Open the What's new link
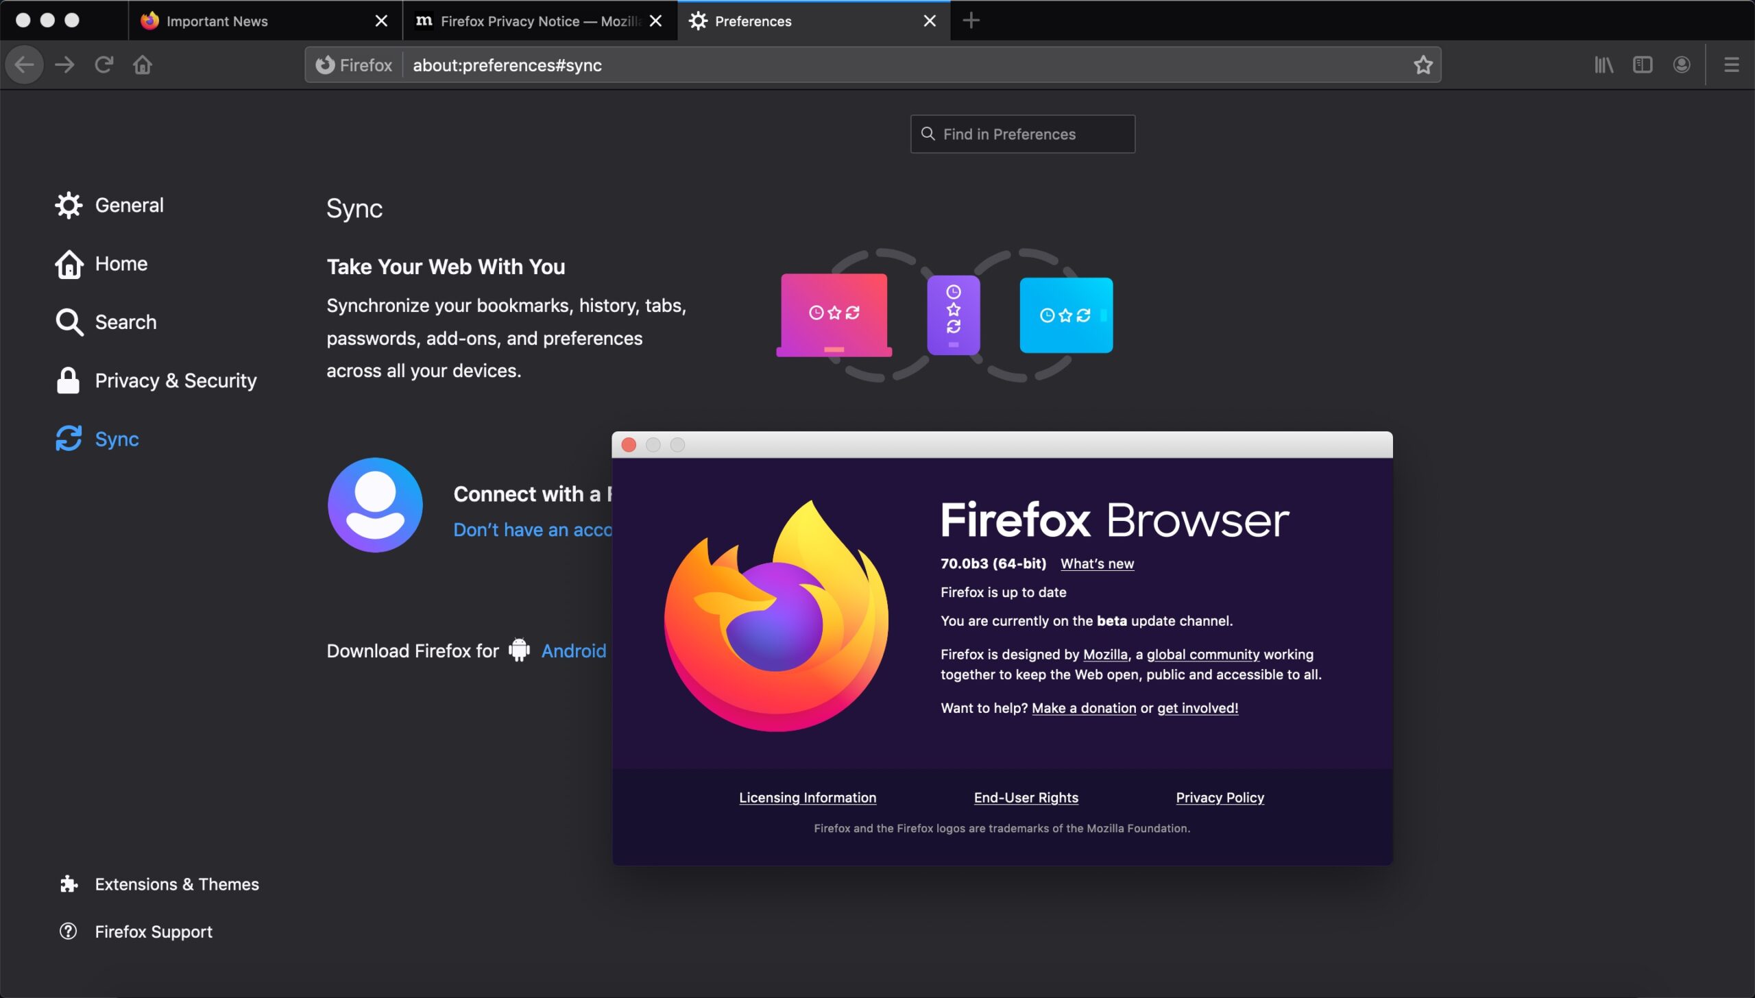Viewport: 1755px width, 998px height. click(1097, 563)
